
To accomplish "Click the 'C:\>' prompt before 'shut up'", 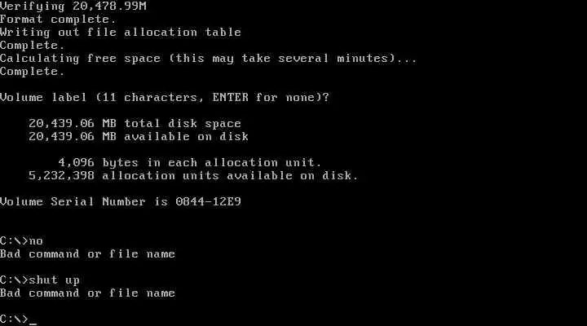I will (14, 280).
